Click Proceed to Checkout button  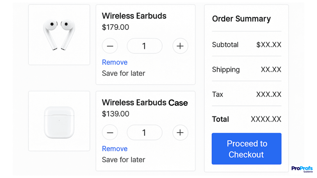(246, 149)
